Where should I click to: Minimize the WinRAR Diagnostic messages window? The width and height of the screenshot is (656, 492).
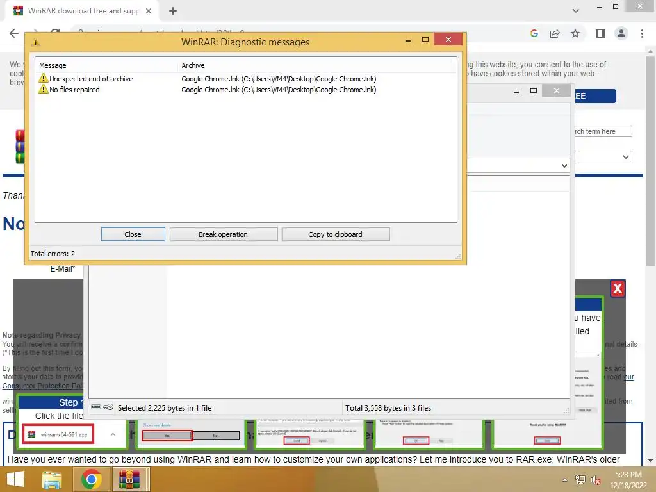click(408, 40)
